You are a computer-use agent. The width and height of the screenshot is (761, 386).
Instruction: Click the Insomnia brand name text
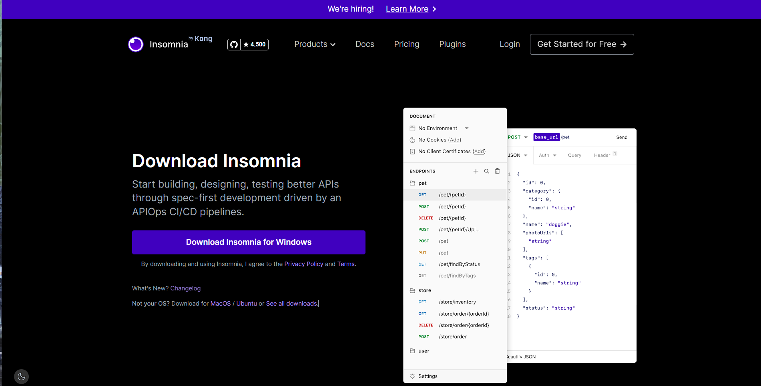click(169, 44)
